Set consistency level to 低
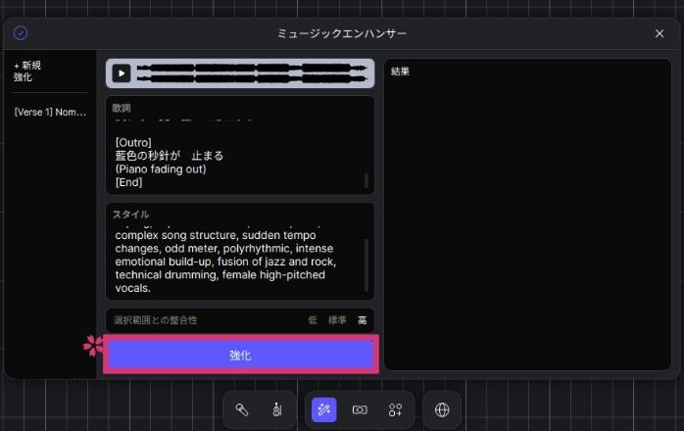Screen dimensions: 684x431 pos(313,320)
